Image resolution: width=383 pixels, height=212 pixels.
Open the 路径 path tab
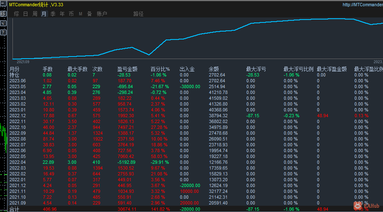[138, 14]
